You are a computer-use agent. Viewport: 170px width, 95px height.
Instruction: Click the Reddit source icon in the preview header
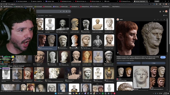118,19
